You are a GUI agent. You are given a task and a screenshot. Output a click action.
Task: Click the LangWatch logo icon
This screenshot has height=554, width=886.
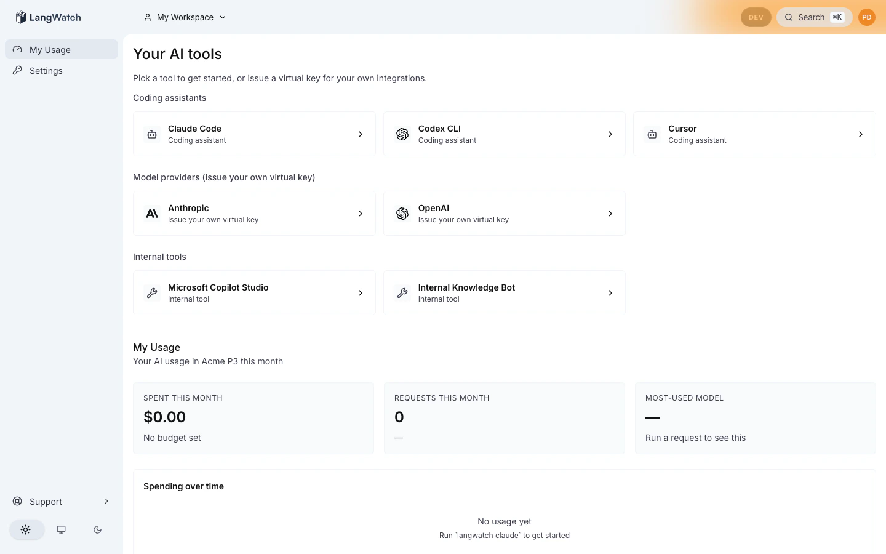pos(21,17)
